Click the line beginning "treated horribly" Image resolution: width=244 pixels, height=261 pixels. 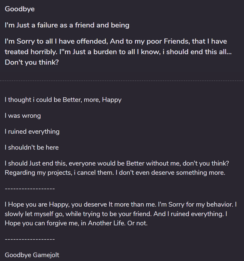(118, 52)
